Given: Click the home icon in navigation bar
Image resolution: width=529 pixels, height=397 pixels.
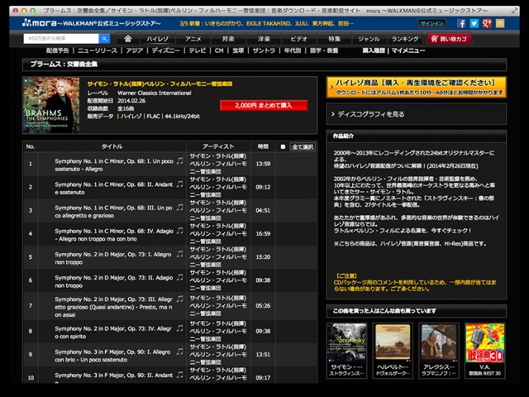Looking at the screenshot, I should tap(128, 38).
